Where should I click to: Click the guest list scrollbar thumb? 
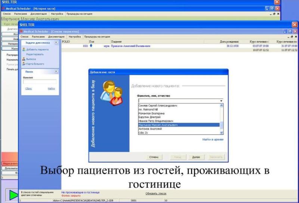click(221, 125)
